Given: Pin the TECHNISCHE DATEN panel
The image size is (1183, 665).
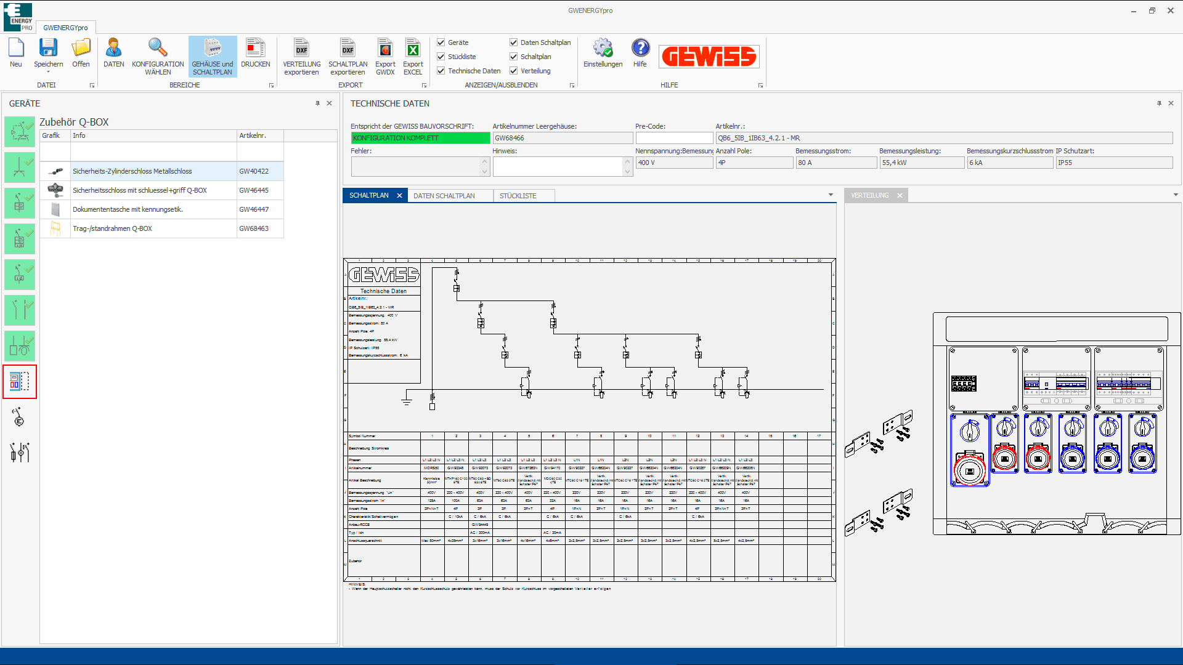Looking at the screenshot, I should click(1160, 103).
